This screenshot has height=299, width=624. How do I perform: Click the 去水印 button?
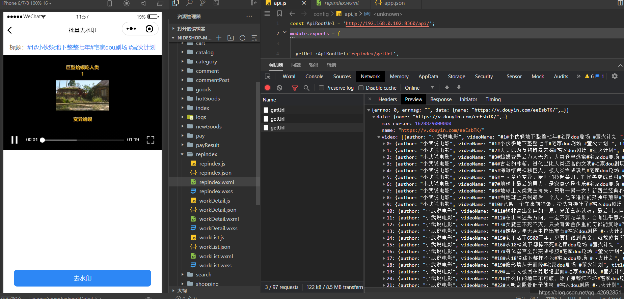(82, 278)
